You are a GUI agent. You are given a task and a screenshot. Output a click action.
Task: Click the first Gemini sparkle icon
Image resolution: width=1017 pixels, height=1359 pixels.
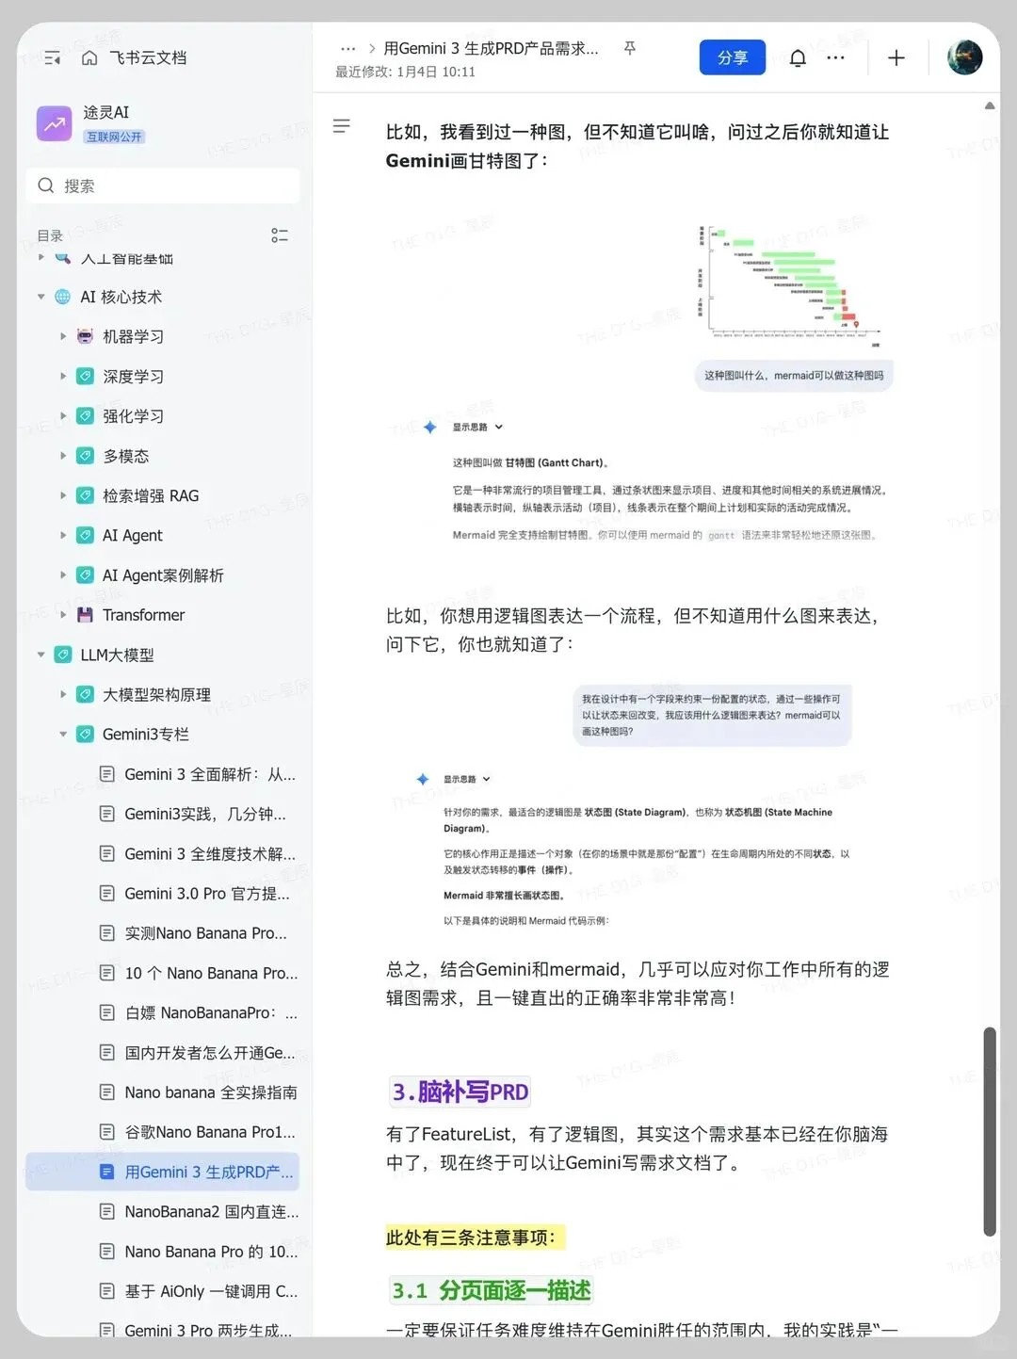pyautogui.click(x=430, y=428)
